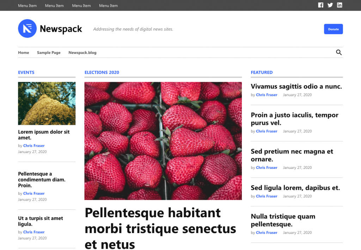Viewport: 361px width, 250px height.
Task: Visit the Newspack.blog navigation item
Action: pyautogui.click(x=82, y=52)
